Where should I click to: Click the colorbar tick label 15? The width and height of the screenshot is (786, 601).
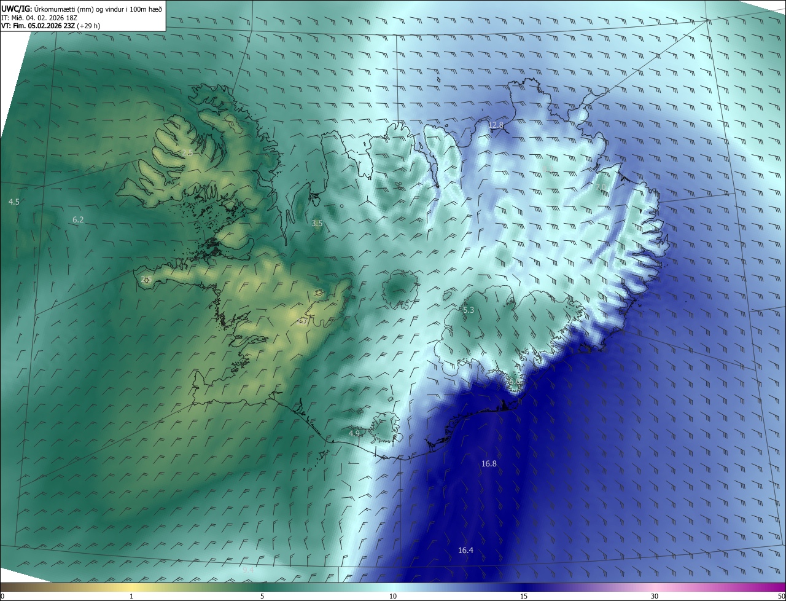click(x=524, y=596)
